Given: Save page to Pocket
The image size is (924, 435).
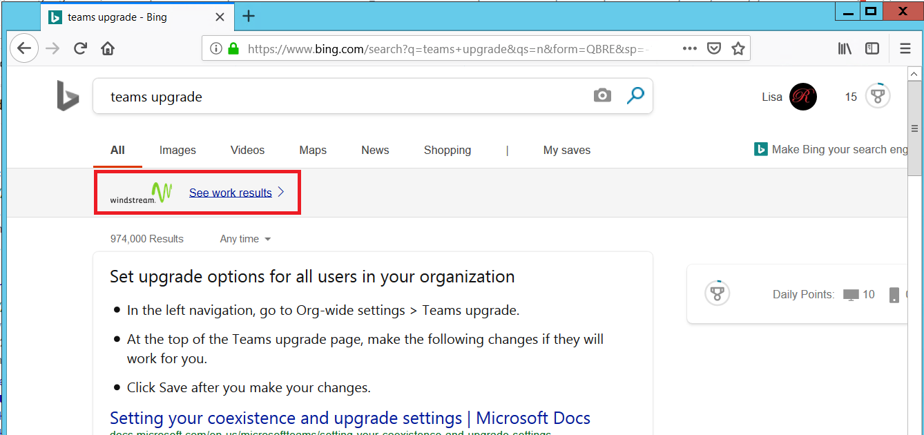Looking at the screenshot, I should coord(714,48).
